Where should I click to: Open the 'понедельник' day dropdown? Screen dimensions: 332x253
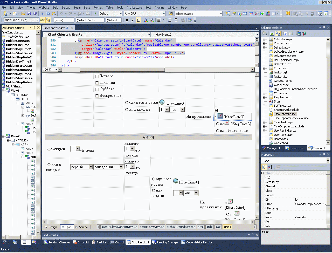click(x=121, y=167)
